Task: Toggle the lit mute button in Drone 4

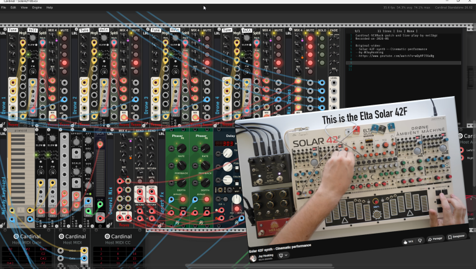Action: pos(278,63)
